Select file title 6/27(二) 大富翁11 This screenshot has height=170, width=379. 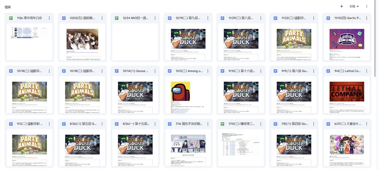[347, 124]
